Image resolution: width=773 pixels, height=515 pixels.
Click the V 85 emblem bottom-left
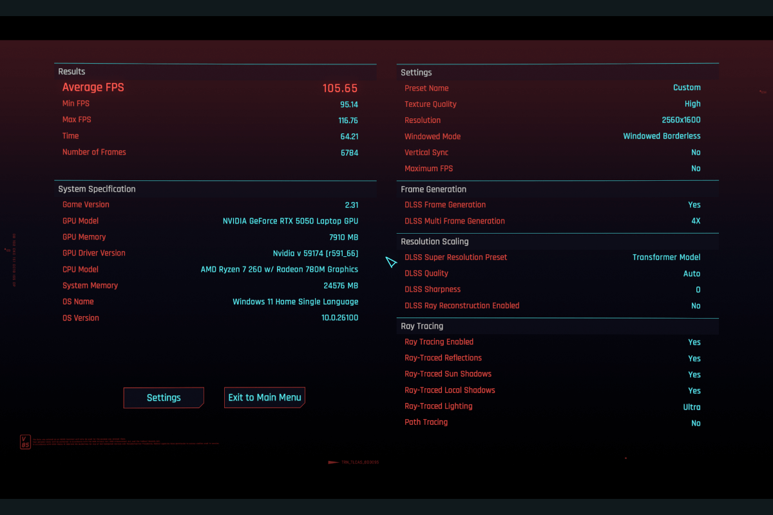[x=26, y=442]
